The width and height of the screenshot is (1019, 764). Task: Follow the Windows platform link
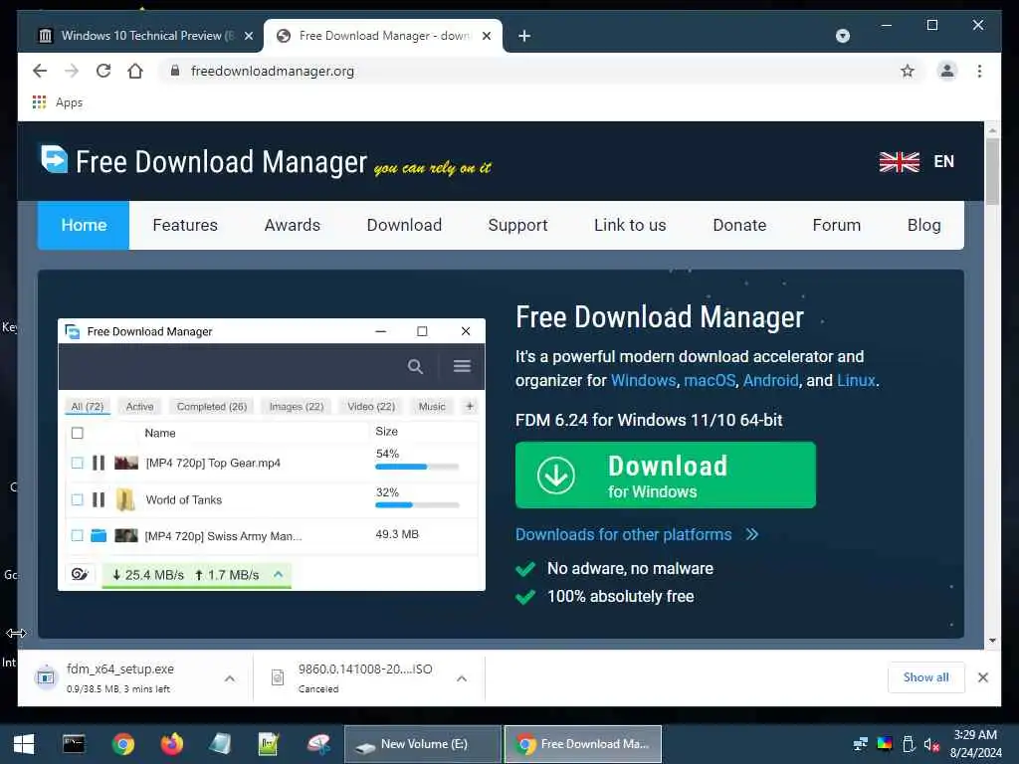(x=644, y=381)
